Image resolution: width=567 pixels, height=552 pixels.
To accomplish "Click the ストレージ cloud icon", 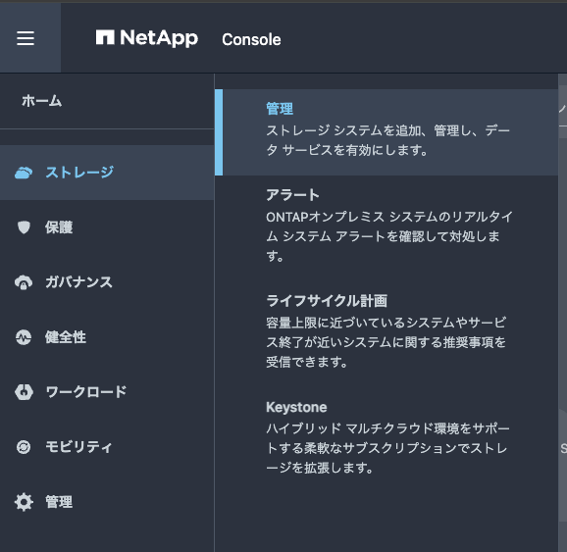I will tap(24, 173).
